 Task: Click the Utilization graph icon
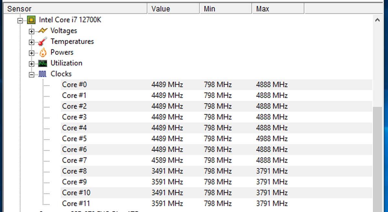(43, 63)
